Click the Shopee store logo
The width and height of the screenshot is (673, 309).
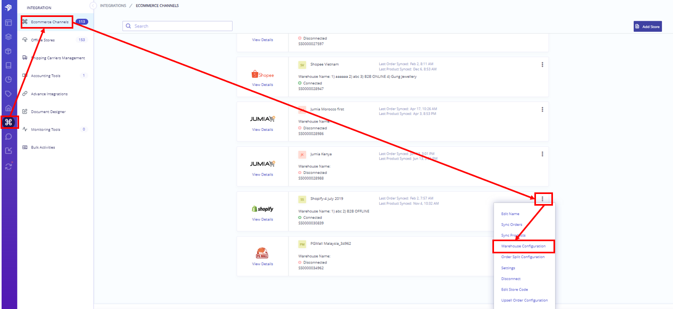(262, 75)
